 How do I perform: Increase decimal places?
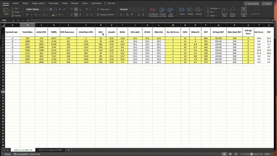click(x=138, y=15)
